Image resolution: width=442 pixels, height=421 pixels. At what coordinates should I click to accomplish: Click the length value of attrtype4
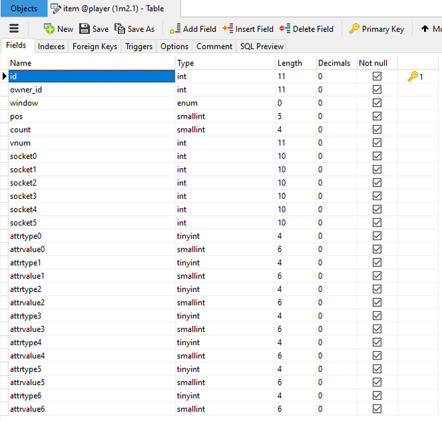[279, 342]
